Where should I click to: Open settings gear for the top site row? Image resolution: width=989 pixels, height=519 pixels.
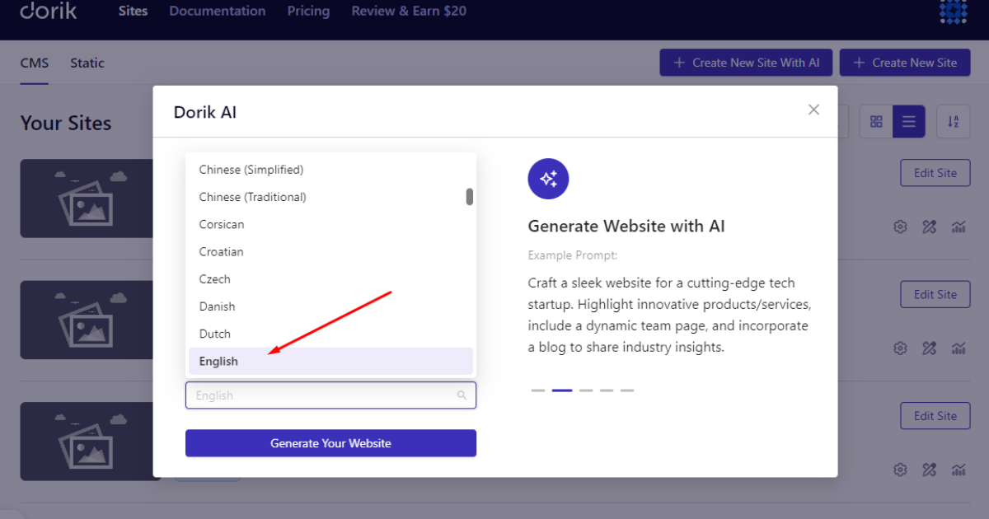pos(901,227)
